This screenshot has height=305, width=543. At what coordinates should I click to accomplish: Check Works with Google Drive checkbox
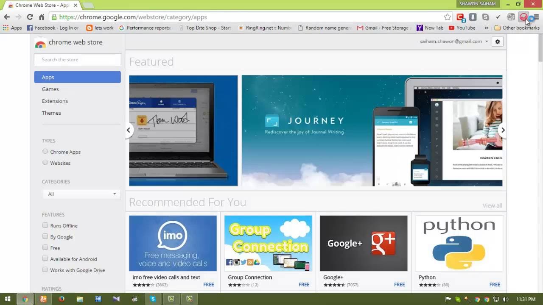(x=45, y=269)
